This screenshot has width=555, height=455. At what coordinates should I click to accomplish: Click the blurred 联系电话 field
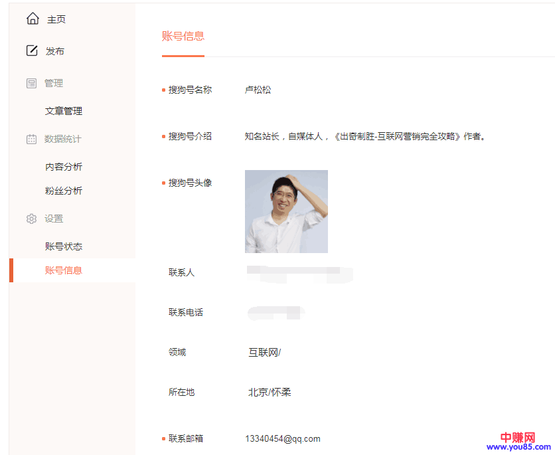pyautogui.click(x=276, y=312)
